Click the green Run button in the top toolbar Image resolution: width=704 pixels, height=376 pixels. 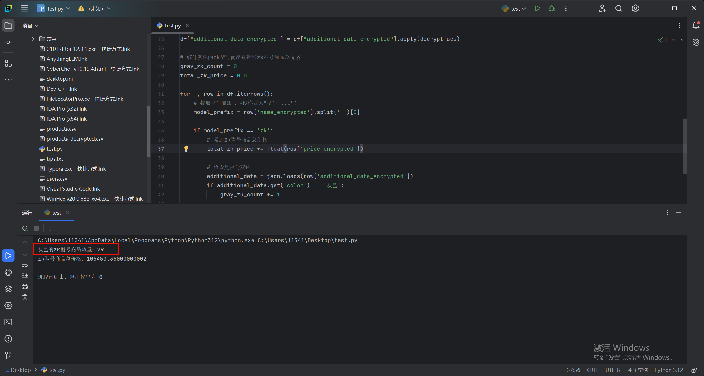click(537, 8)
